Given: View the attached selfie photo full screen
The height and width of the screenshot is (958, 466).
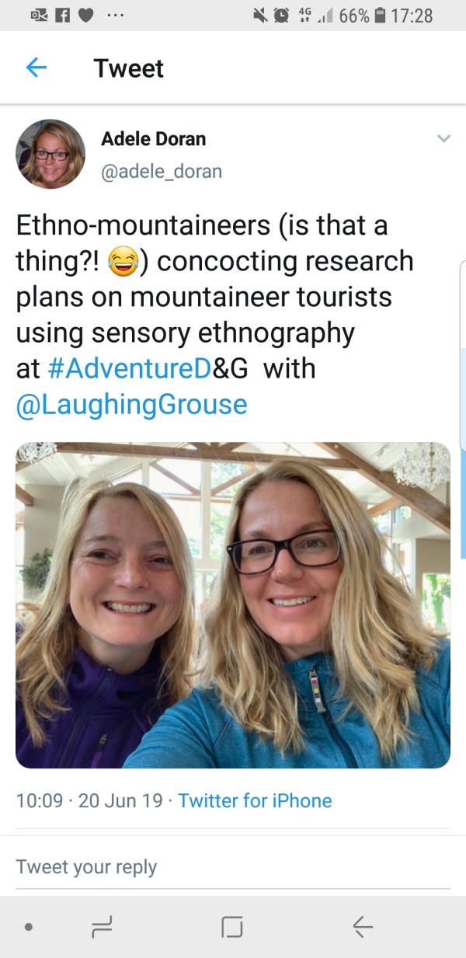Looking at the screenshot, I should point(233,605).
